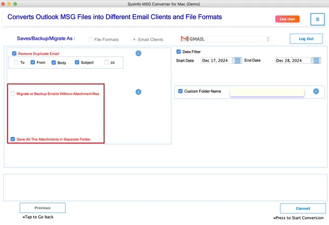
Task: Minimize the window with yellow button
Action: 9,4
